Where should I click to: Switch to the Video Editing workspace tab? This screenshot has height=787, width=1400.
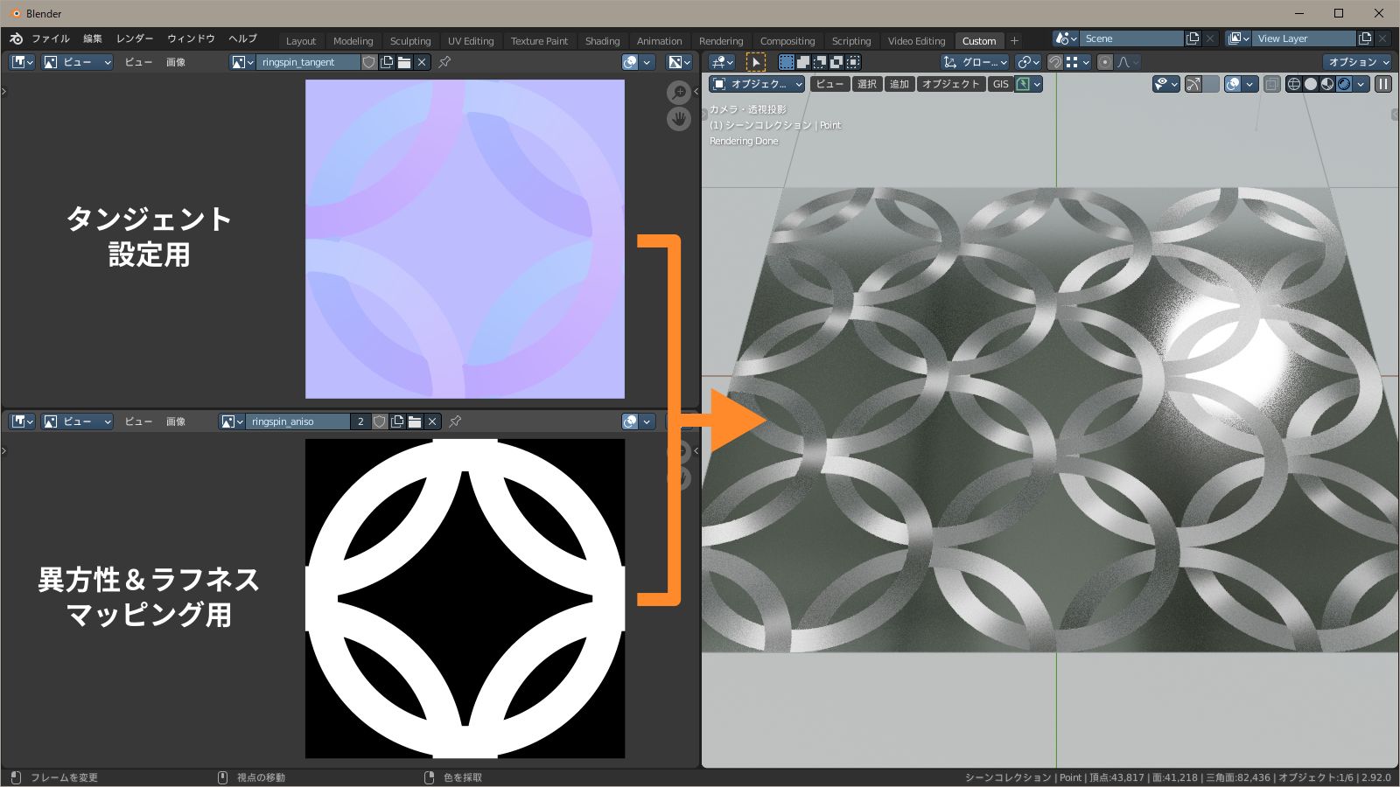coord(916,41)
